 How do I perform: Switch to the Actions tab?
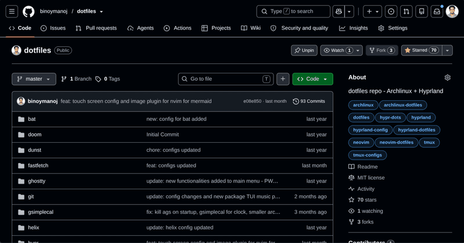coord(178,28)
